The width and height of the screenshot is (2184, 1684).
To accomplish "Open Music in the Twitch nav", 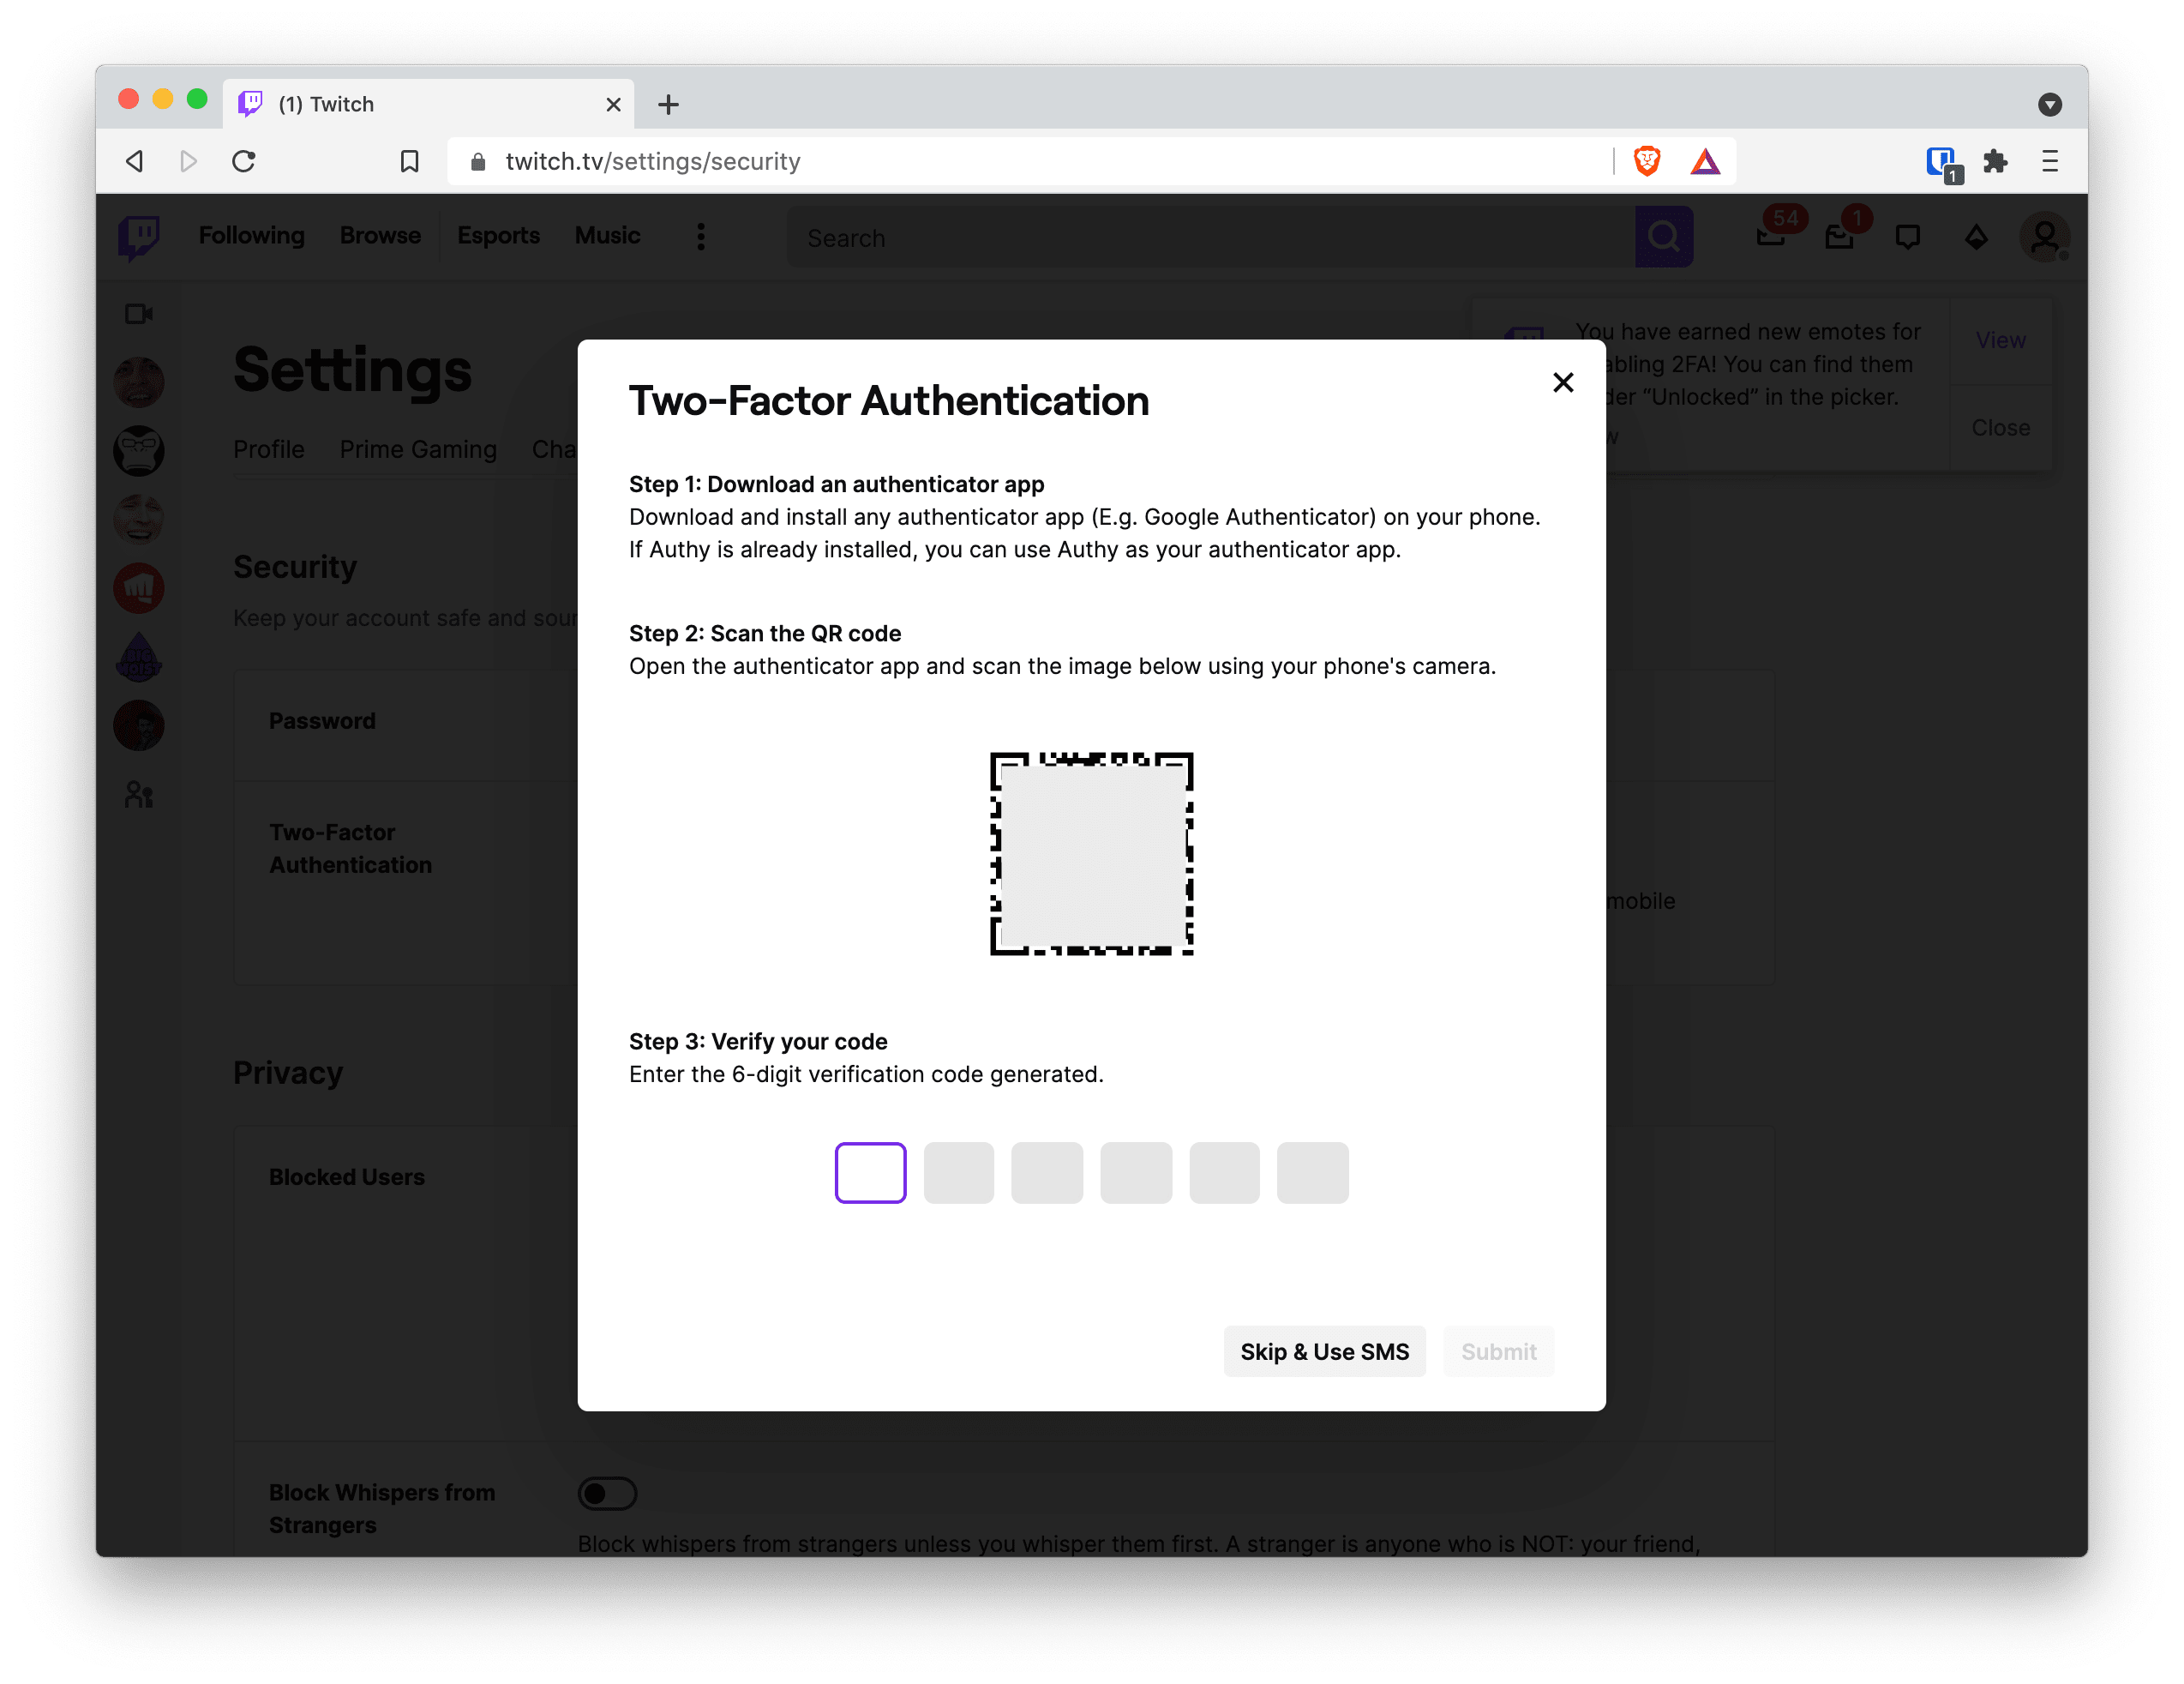I will click(607, 235).
